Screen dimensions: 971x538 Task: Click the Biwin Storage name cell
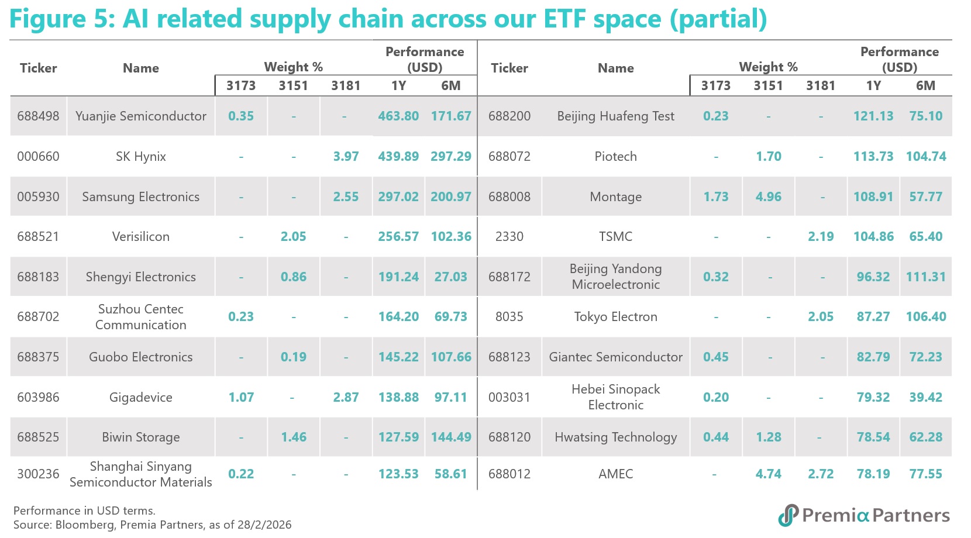click(x=141, y=437)
